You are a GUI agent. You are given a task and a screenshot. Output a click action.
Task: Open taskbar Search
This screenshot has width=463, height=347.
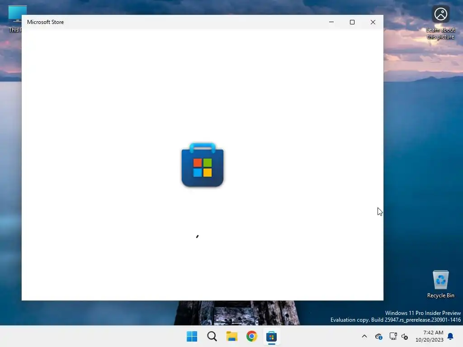(x=212, y=336)
